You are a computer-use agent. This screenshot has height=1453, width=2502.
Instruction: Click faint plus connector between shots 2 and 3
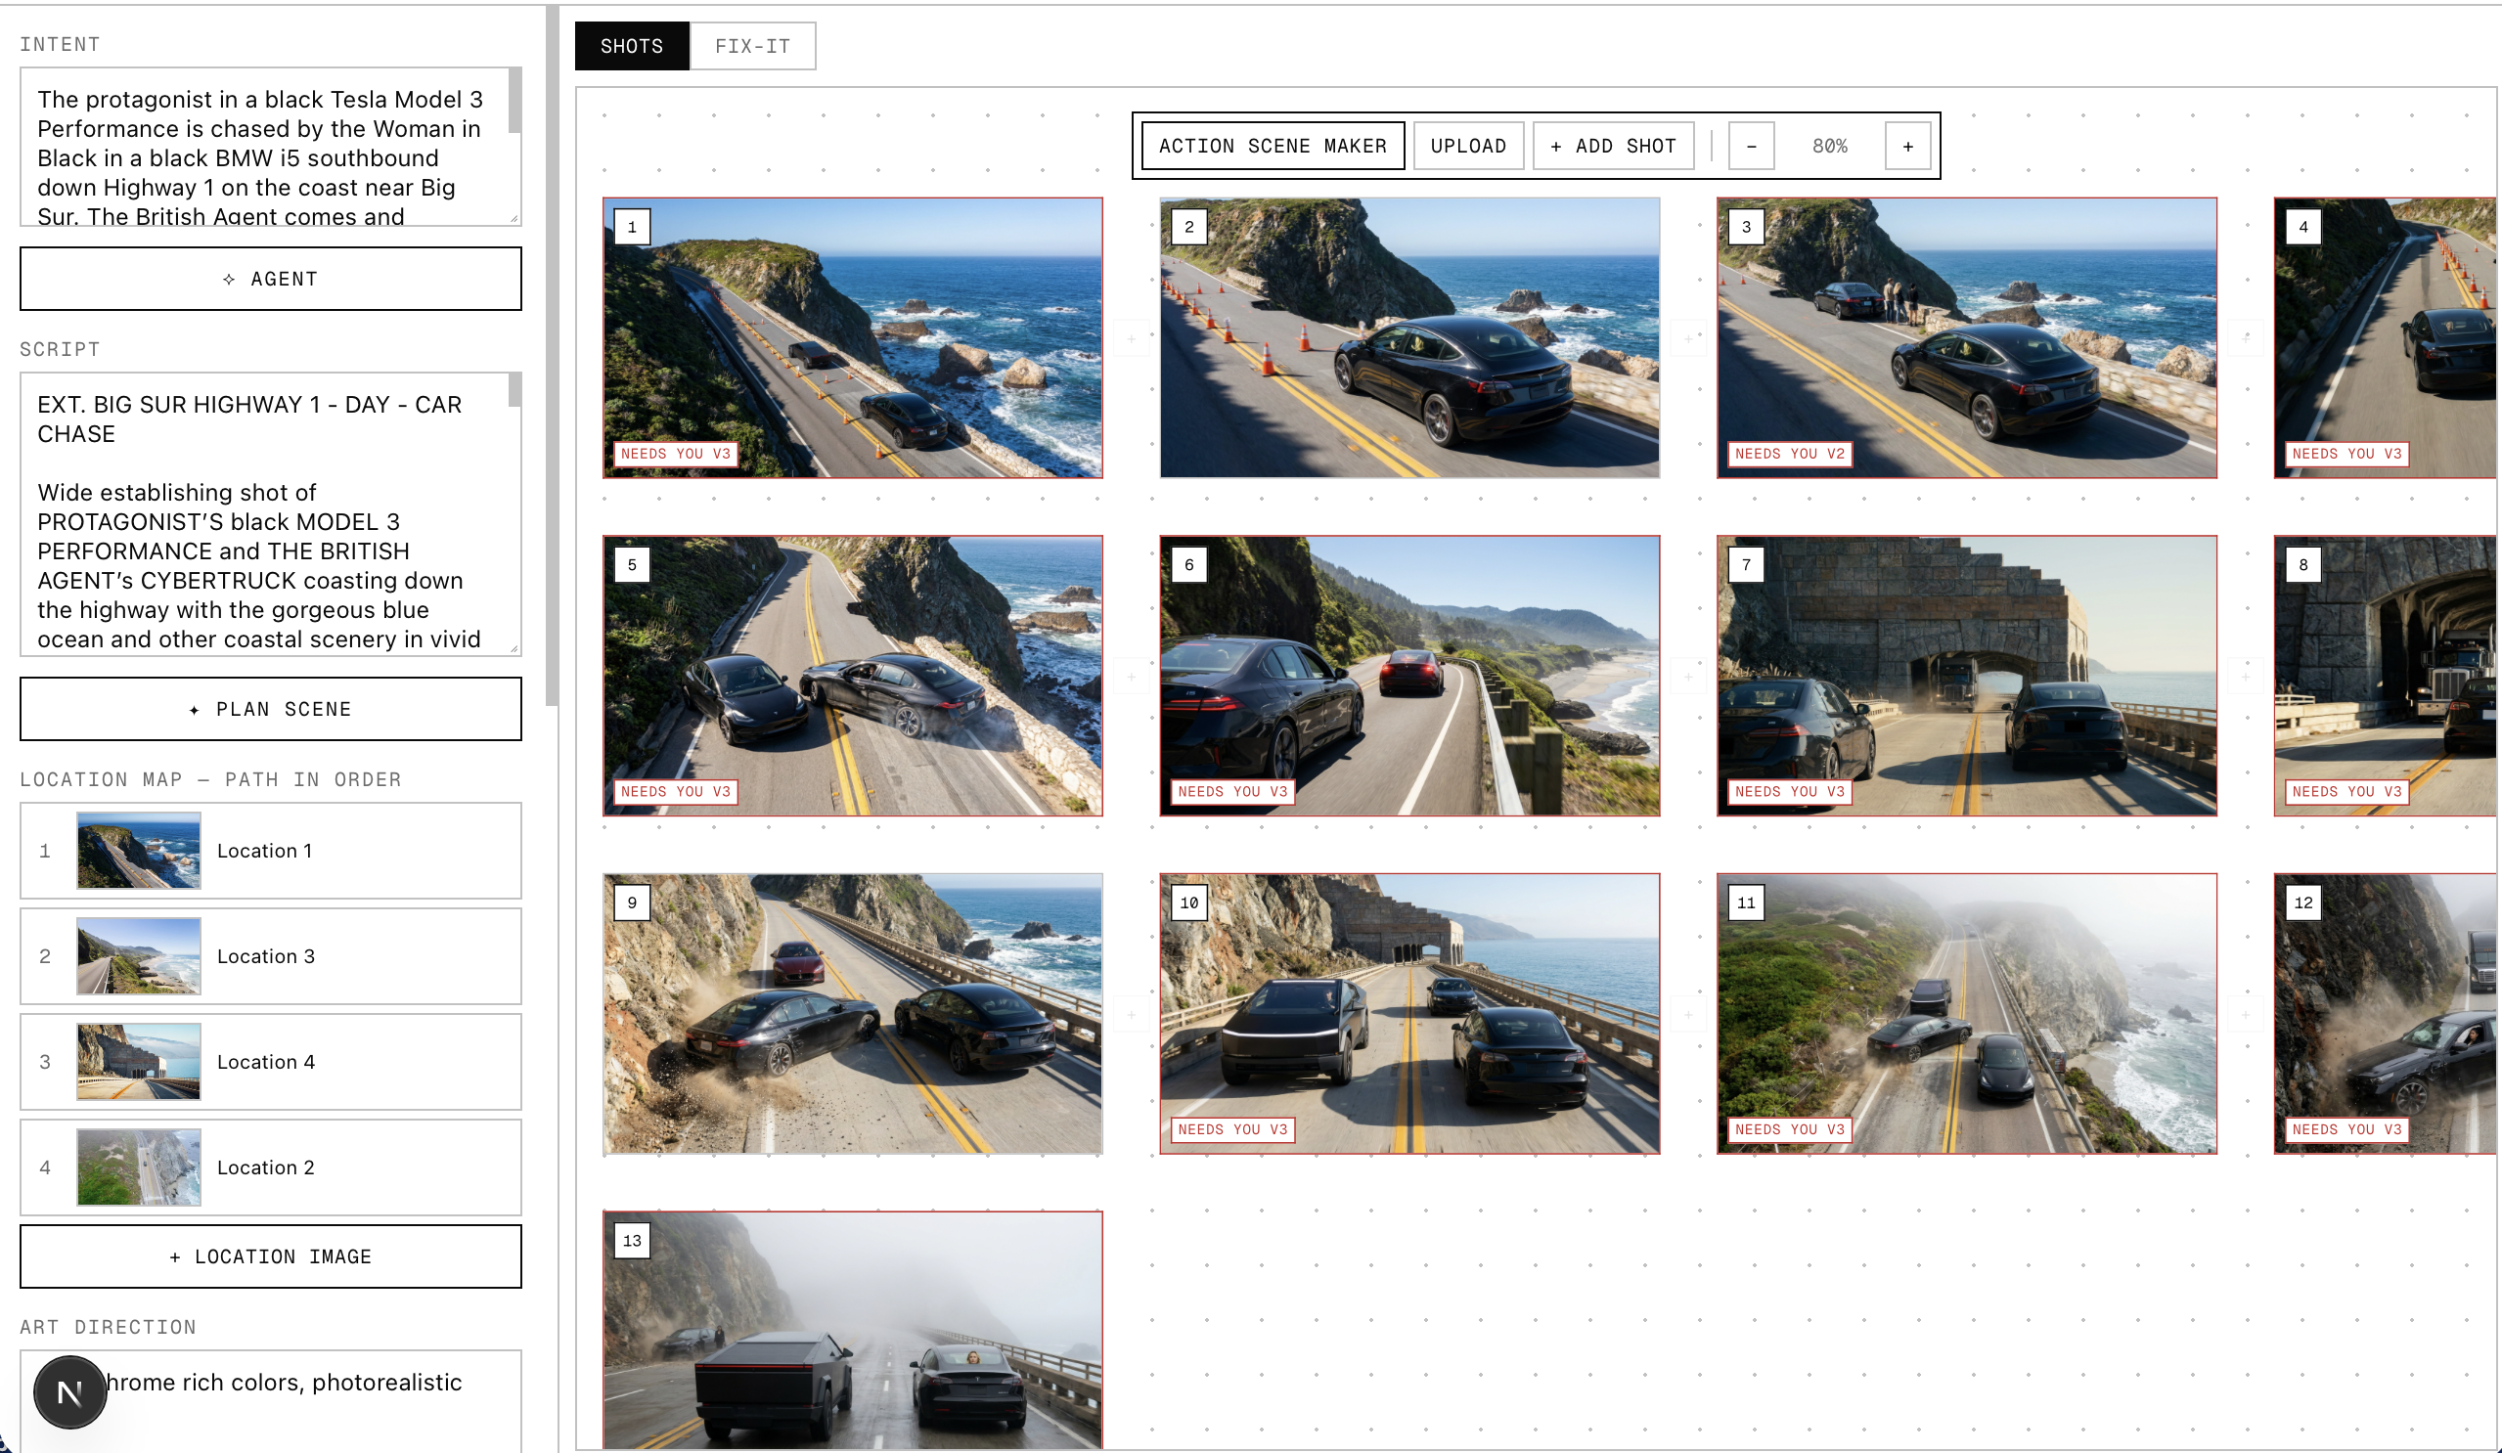coord(1688,338)
